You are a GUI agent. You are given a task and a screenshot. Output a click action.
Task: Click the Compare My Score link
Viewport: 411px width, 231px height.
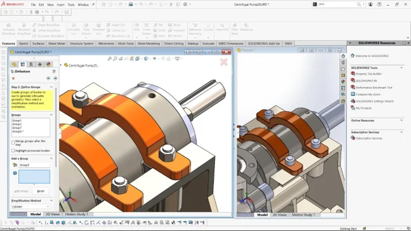coord(368,95)
